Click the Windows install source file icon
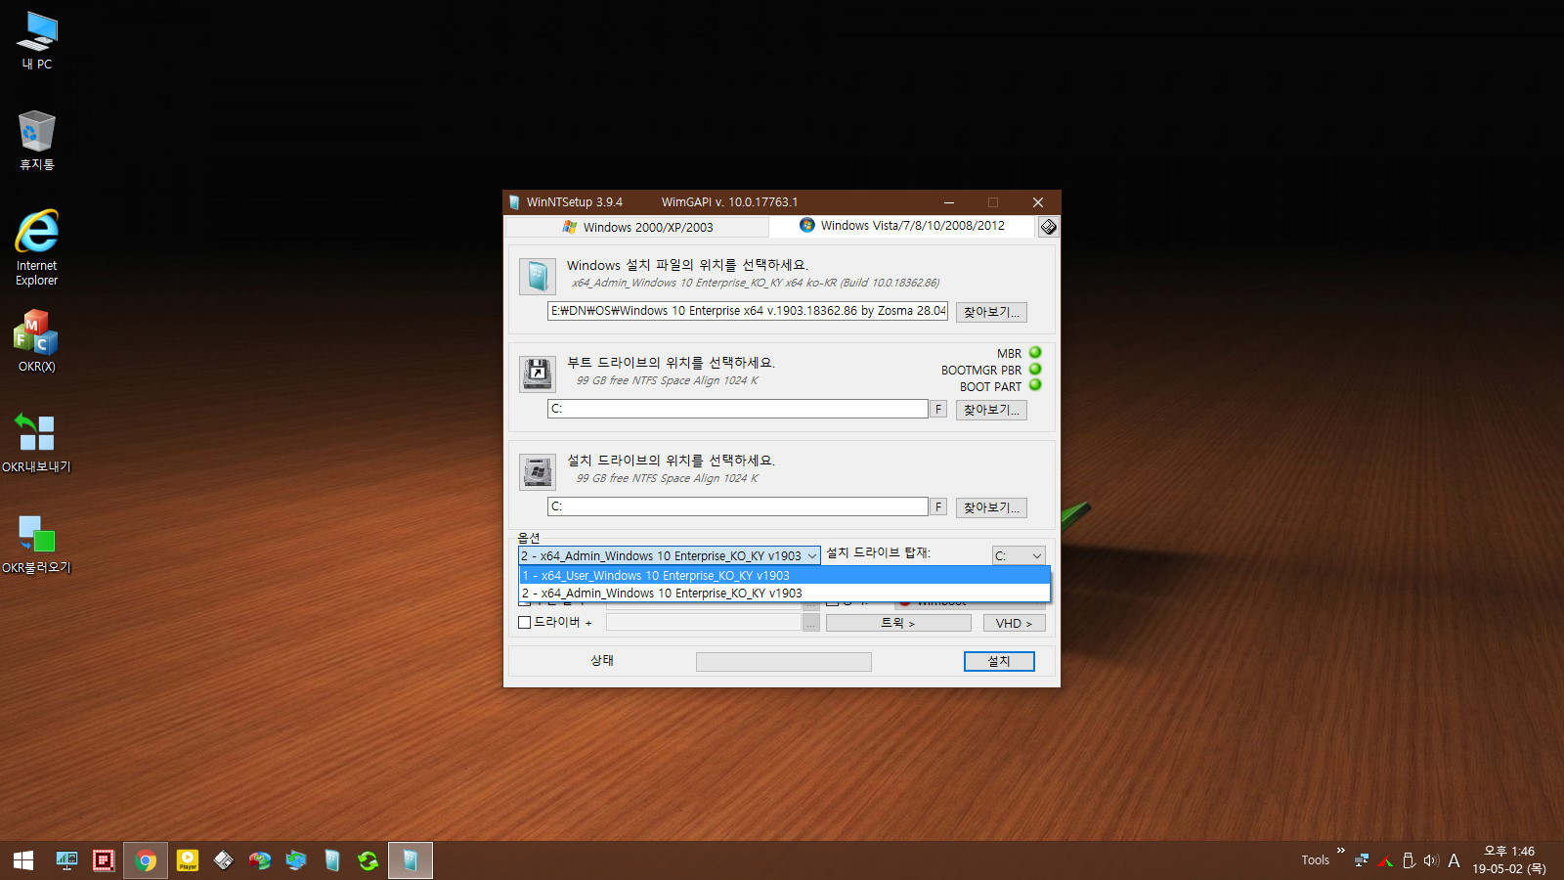 [x=537, y=277]
